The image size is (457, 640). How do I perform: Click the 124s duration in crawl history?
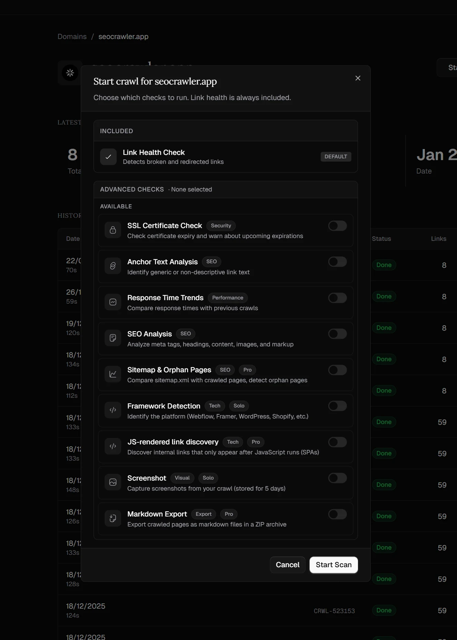click(x=72, y=616)
